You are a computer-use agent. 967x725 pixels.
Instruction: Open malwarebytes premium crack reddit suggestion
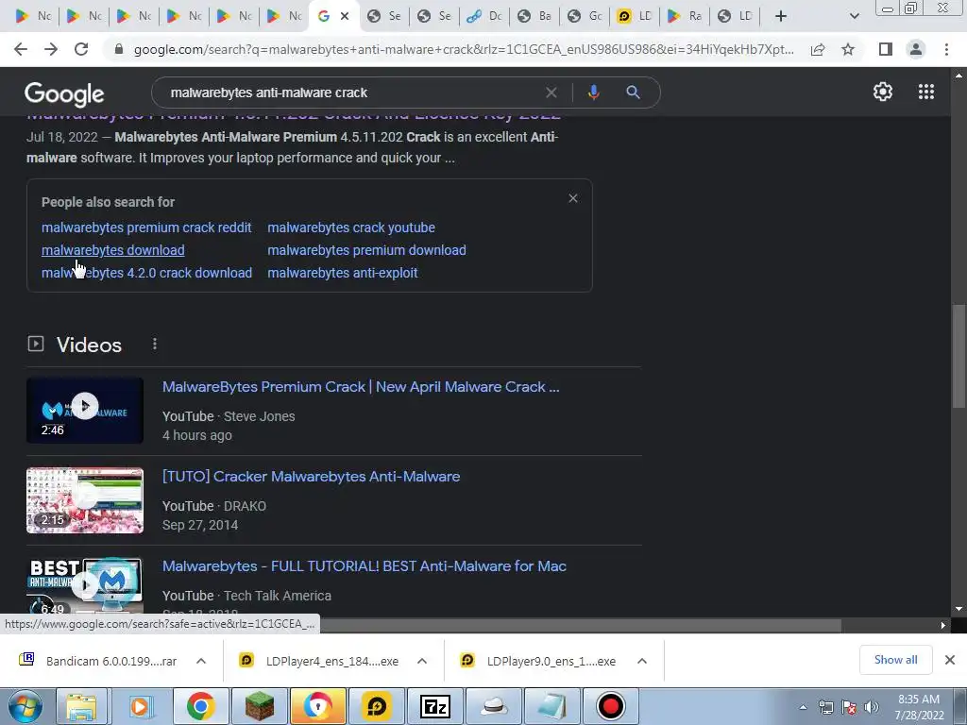(x=146, y=228)
